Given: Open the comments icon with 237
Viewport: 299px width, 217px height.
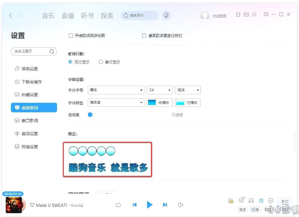Looking at the screenshot, I should [242, 200].
